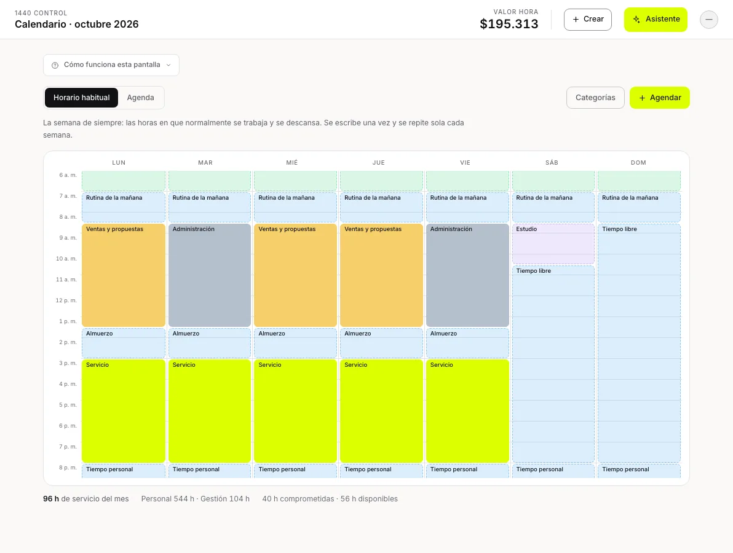Click '40 h comprometidas · 56 h disponibles'

[x=330, y=499]
